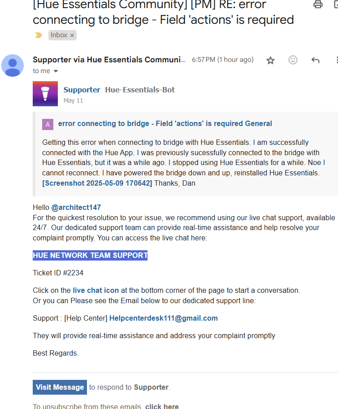Open the more options three-dot menu
338x409 pixels.
pyautogui.click(x=337, y=60)
